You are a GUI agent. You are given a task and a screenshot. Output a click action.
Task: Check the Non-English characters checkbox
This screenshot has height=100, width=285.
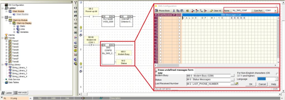pyautogui.click(x=277, y=74)
